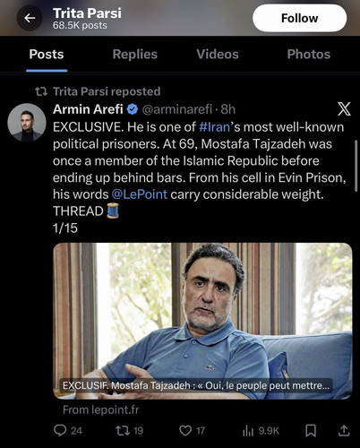The width and height of the screenshot is (360, 448).
Task: Open the #Iran hashtag link
Action: (x=215, y=127)
